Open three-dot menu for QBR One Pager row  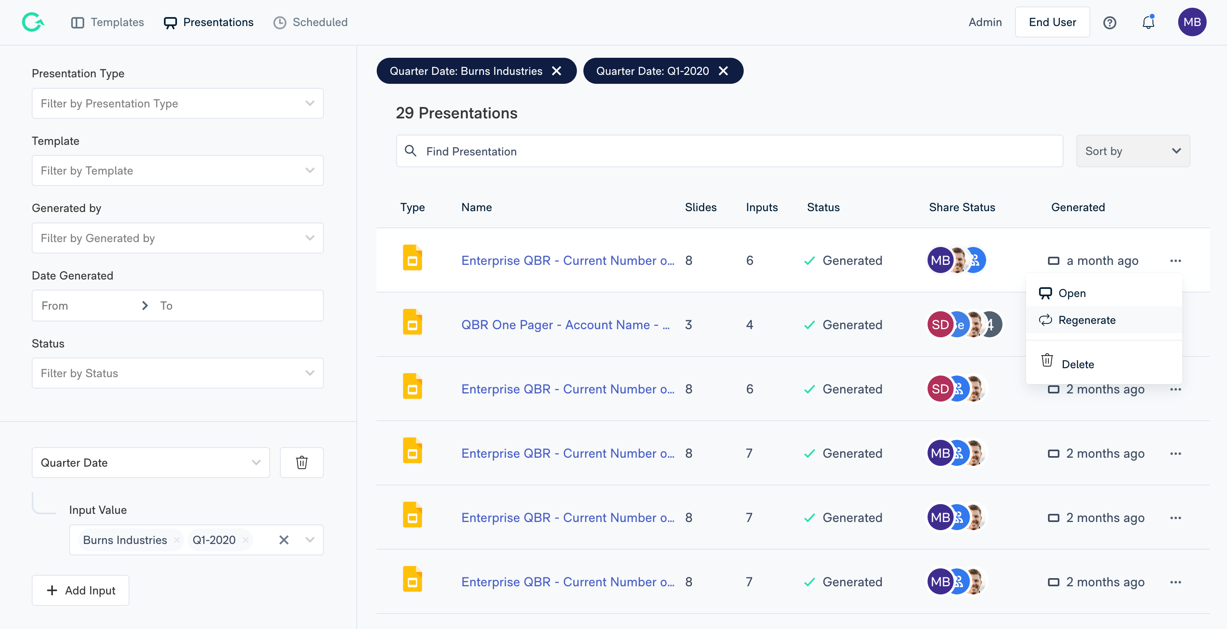1175,325
